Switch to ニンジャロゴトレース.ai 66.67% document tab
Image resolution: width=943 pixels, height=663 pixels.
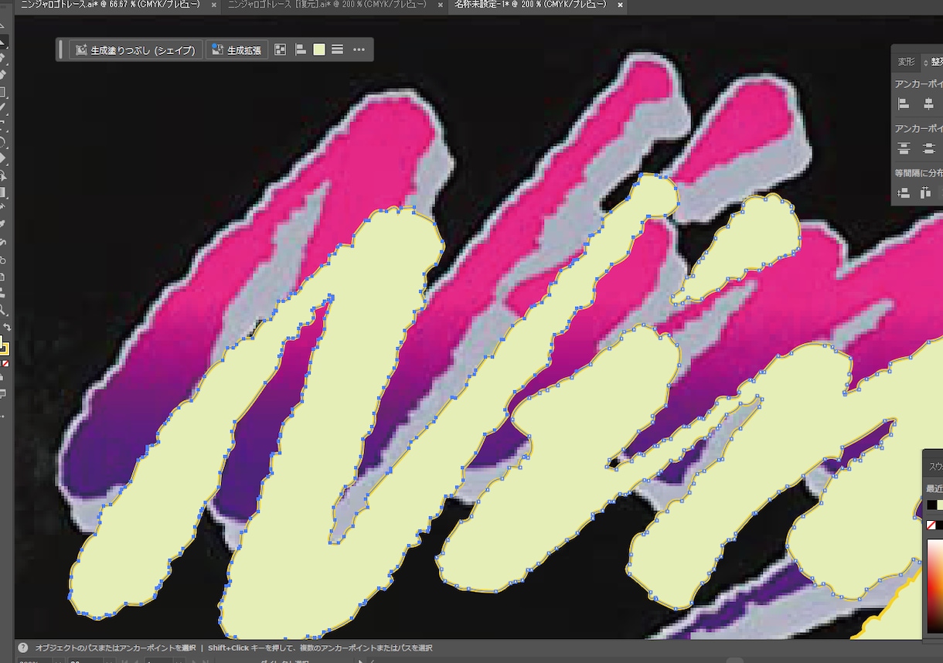coord(109,5)
